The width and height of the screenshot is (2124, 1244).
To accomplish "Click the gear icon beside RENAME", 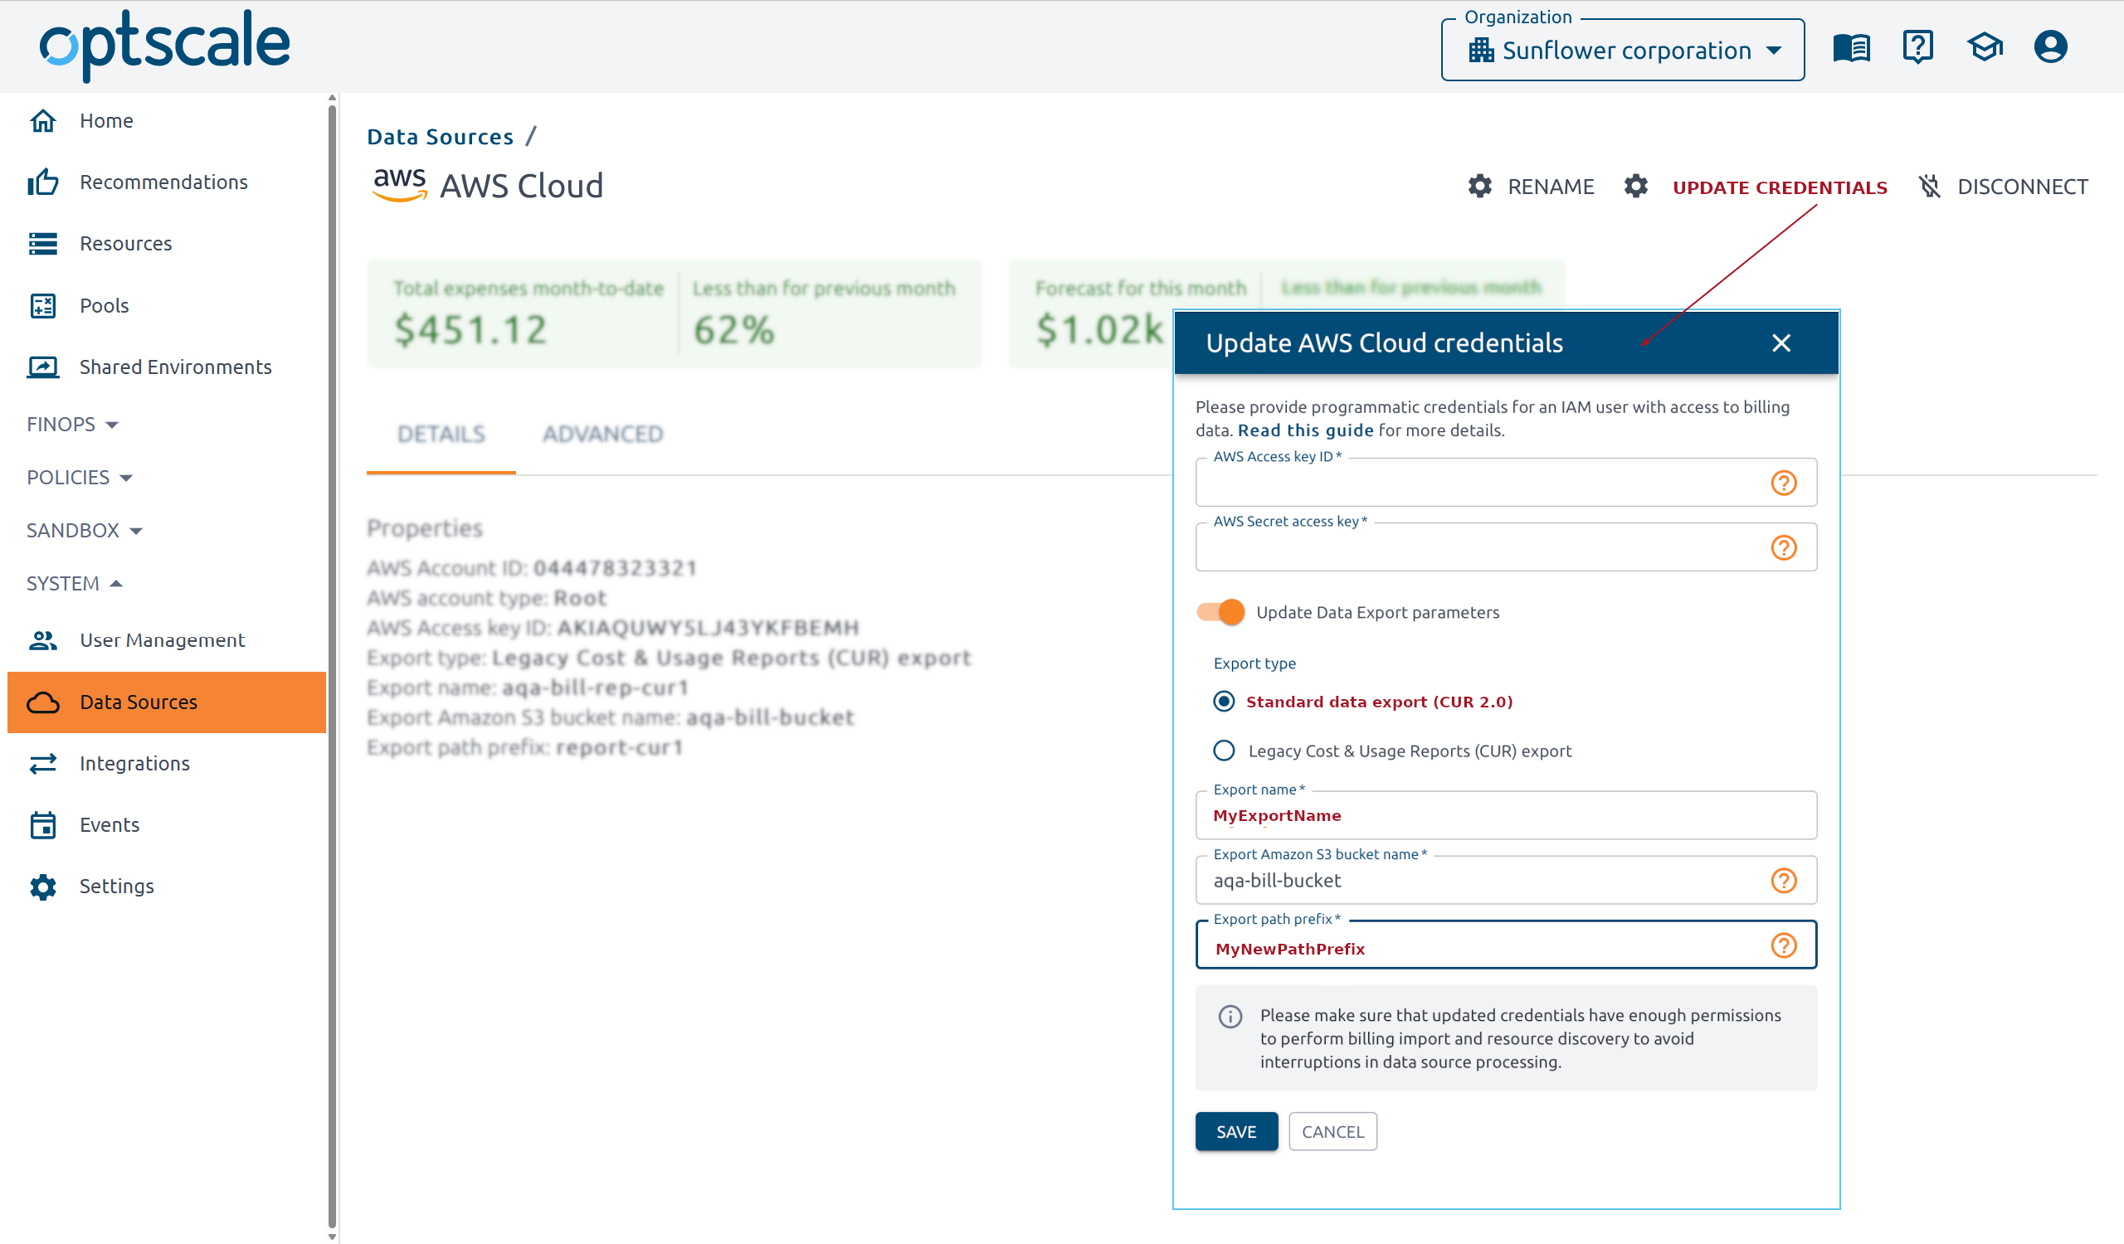I will click(1480, 186).
